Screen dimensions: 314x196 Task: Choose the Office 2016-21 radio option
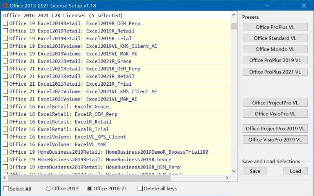point(90,189)
